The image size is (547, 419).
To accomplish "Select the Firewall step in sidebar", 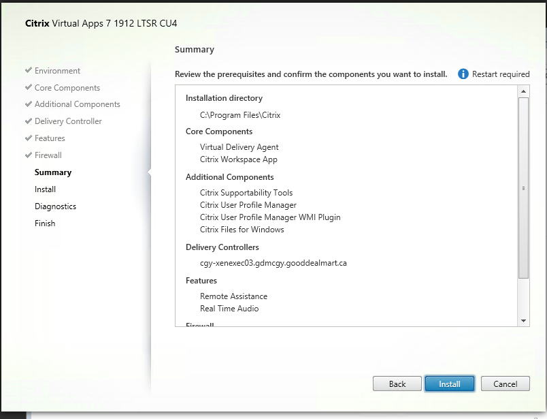I will [x=48, y=155].
